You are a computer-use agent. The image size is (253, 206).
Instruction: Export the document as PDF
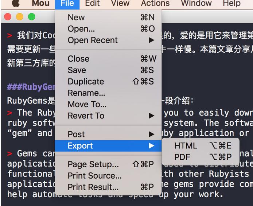(201, 157)
